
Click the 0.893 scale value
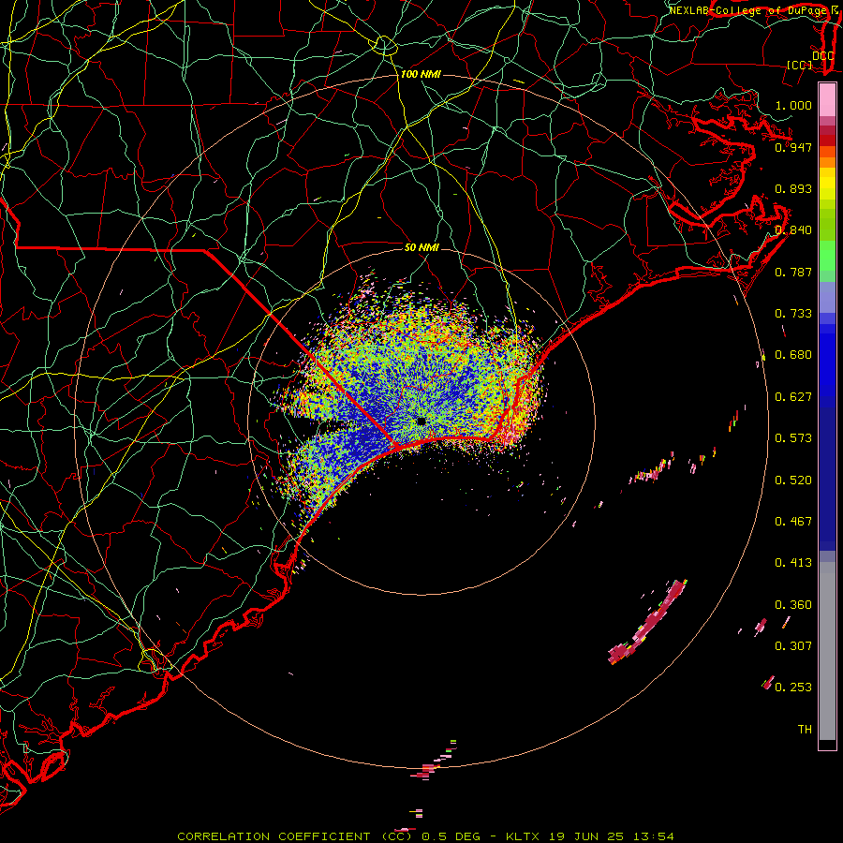coord(793,188)
